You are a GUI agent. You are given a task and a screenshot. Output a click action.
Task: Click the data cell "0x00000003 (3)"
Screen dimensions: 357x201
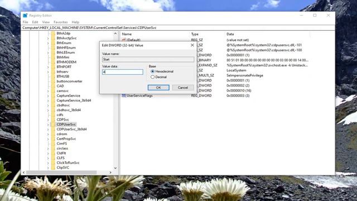pyautogui.click(x=238, y=95)
